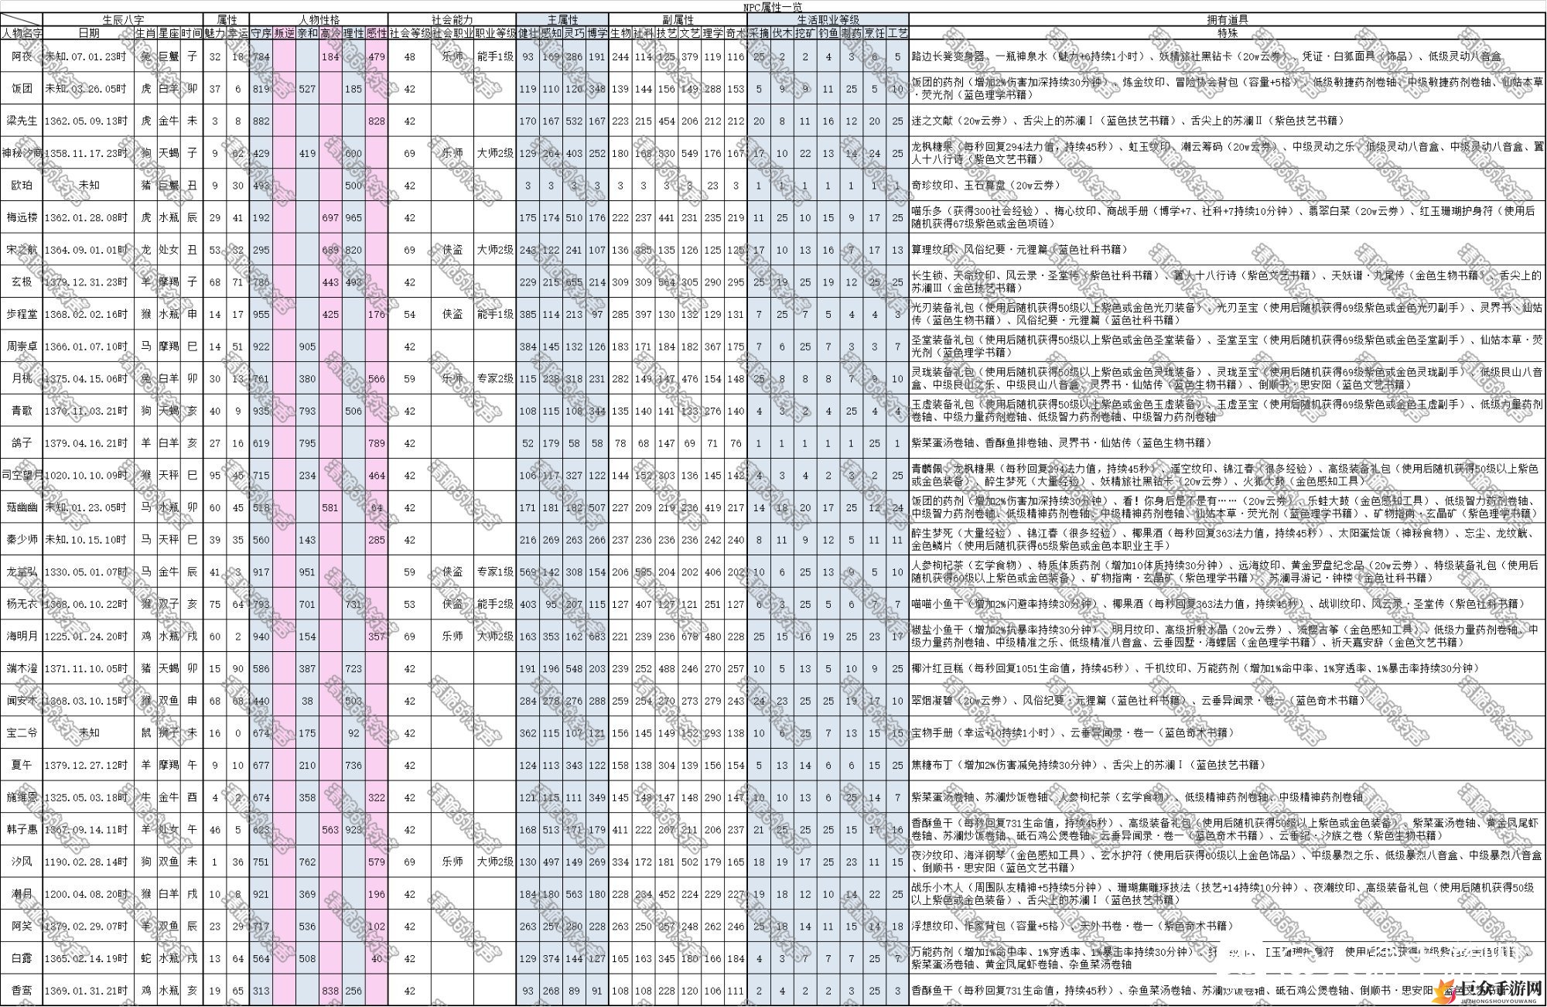Select the name cell "梅远楼"
This screenshot has height=1007, width=1547.
click(x=22, y=217)
